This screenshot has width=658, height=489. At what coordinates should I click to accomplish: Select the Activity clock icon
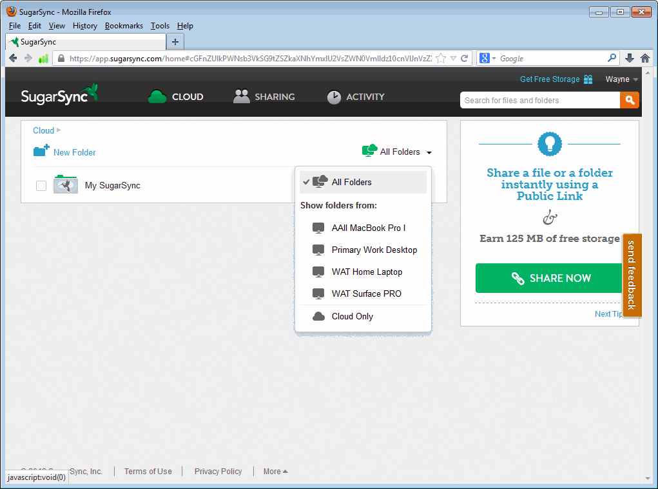334,97
